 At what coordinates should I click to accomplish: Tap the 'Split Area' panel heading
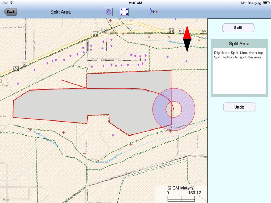click(239, 44)
